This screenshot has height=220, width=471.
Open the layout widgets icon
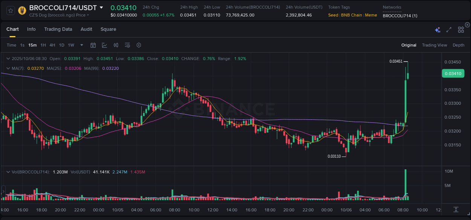[460, 29]
